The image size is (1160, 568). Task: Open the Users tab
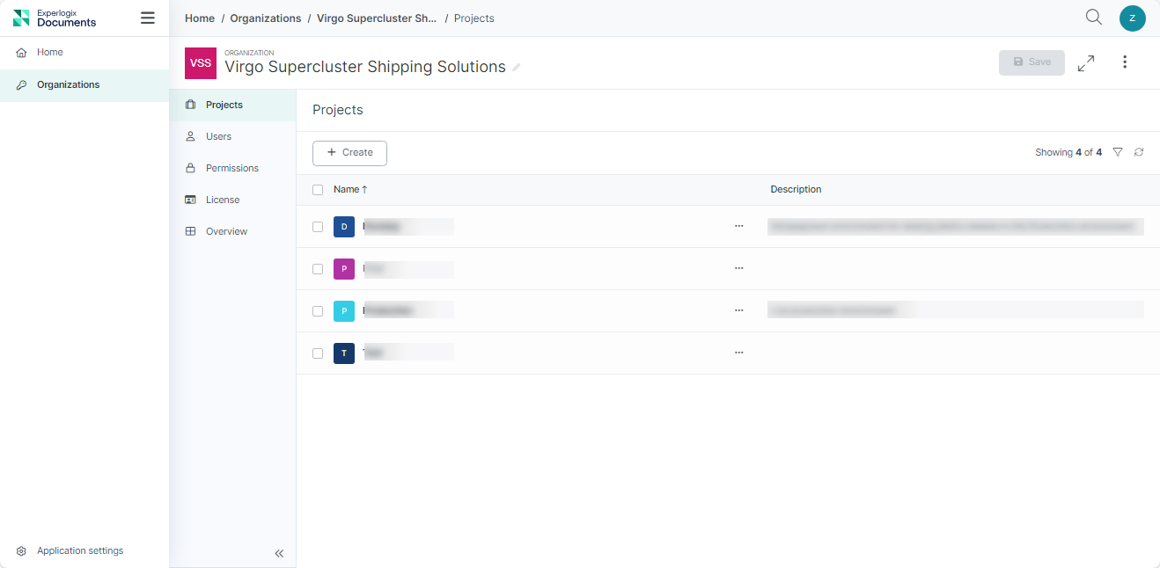tap(232, 136)
